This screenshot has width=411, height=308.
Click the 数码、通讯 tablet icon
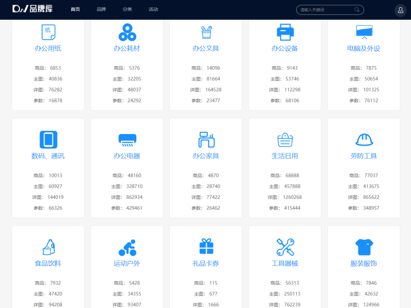48,140
